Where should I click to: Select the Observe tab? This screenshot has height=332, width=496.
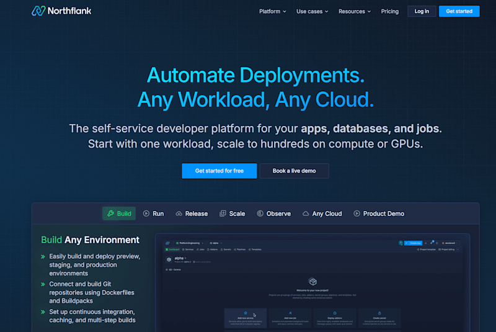coord(273,213)
